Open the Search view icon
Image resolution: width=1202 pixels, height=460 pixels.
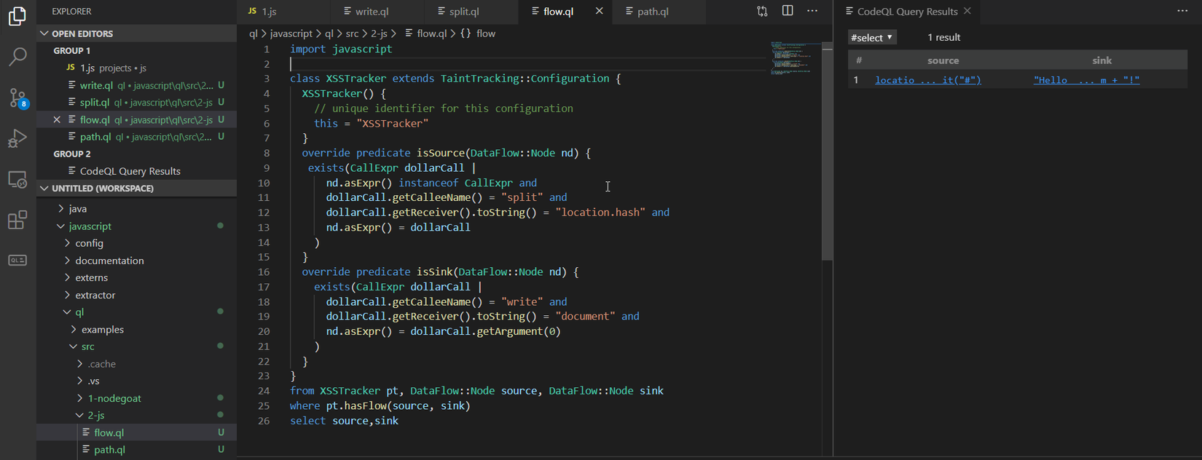click(x=17, y=57)
